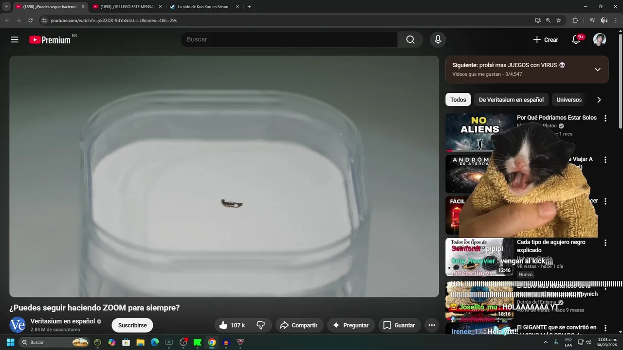Click the video title text
623x350 pixels.
coord(94,308)
